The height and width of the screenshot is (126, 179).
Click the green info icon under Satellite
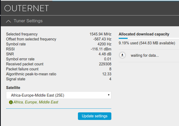pos(11,102)
